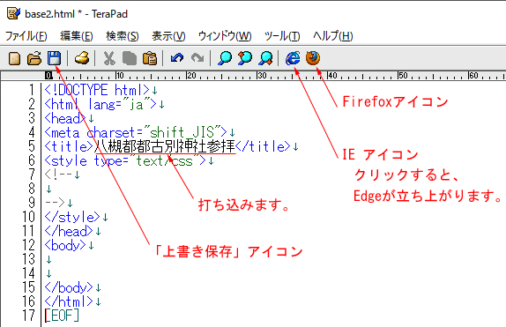Launch preview with Firefox icon
The height and width of the screenshot is (327, 506).
pos(313,58)
